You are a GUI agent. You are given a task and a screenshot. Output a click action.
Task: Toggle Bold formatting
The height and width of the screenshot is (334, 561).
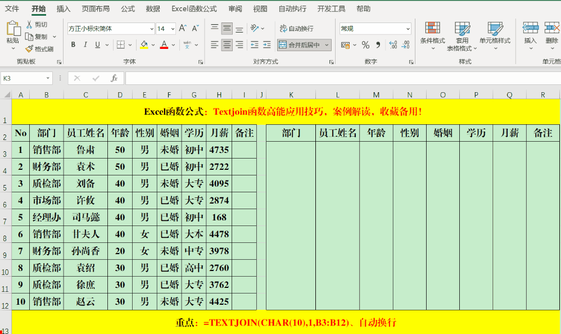[x=73, y=44]
